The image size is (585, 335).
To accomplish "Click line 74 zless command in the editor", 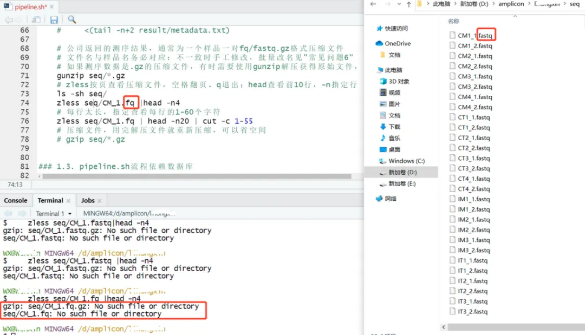I will point(118,103).
